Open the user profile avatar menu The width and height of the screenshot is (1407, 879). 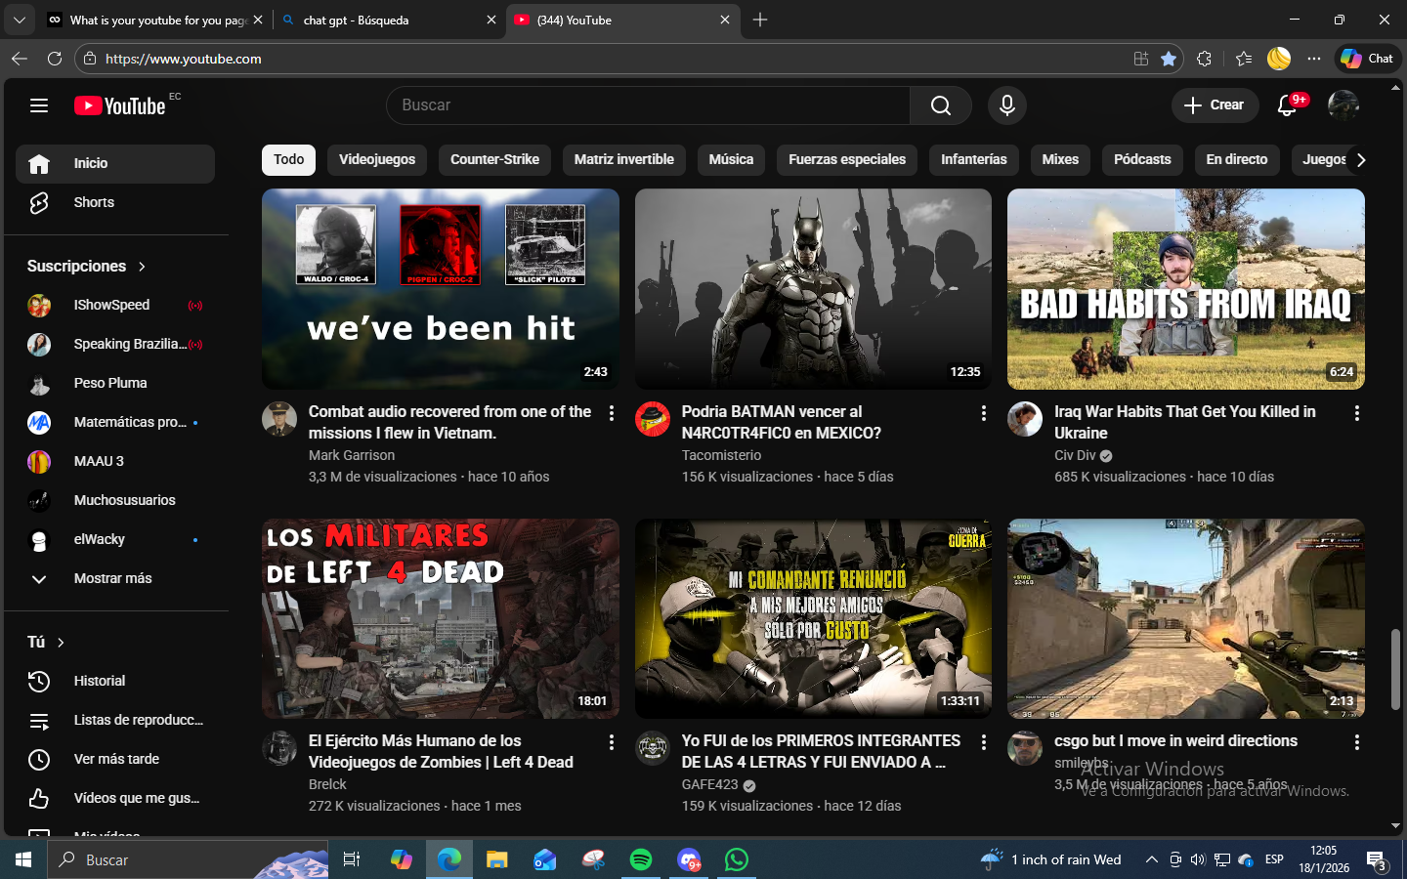(x=1343, y=105)
